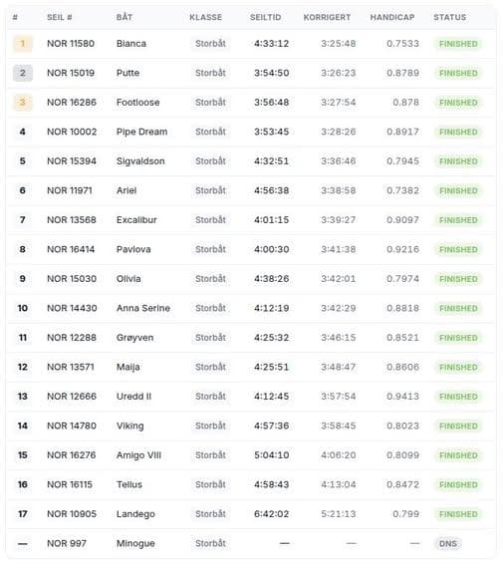Select the row for Uredd II
Image resolution: width=504 pixels, height=563 pixels.
(x=251, y=397)
